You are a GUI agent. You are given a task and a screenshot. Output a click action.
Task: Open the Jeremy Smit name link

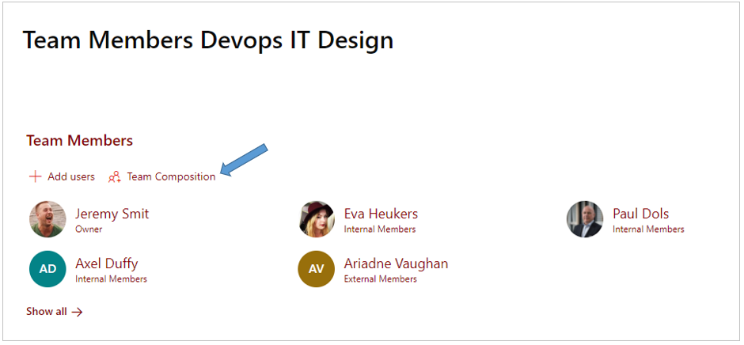click(x=112, y=214)
